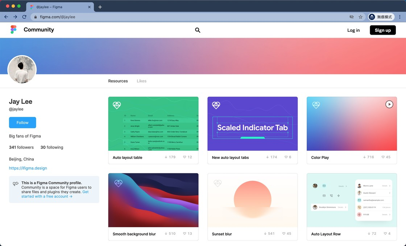Image resolution: width=406 pixels, height=246 pixels.
Task: Click the Sign up button
Action: [x=383, y=30]
